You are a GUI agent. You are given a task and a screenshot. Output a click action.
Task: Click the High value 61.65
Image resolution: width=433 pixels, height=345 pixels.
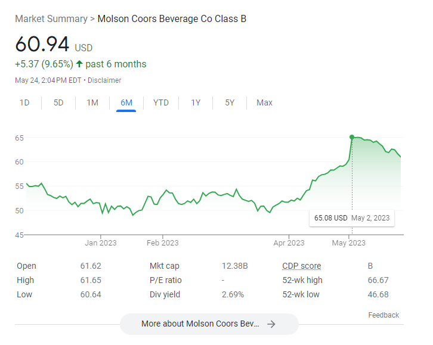91,280
